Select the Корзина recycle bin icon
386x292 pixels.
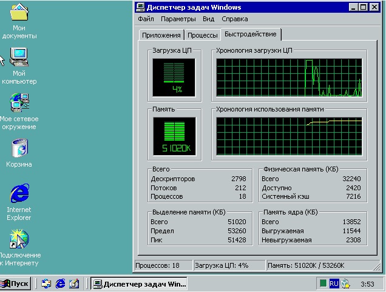pyautogui.click(x=19, y=147)
